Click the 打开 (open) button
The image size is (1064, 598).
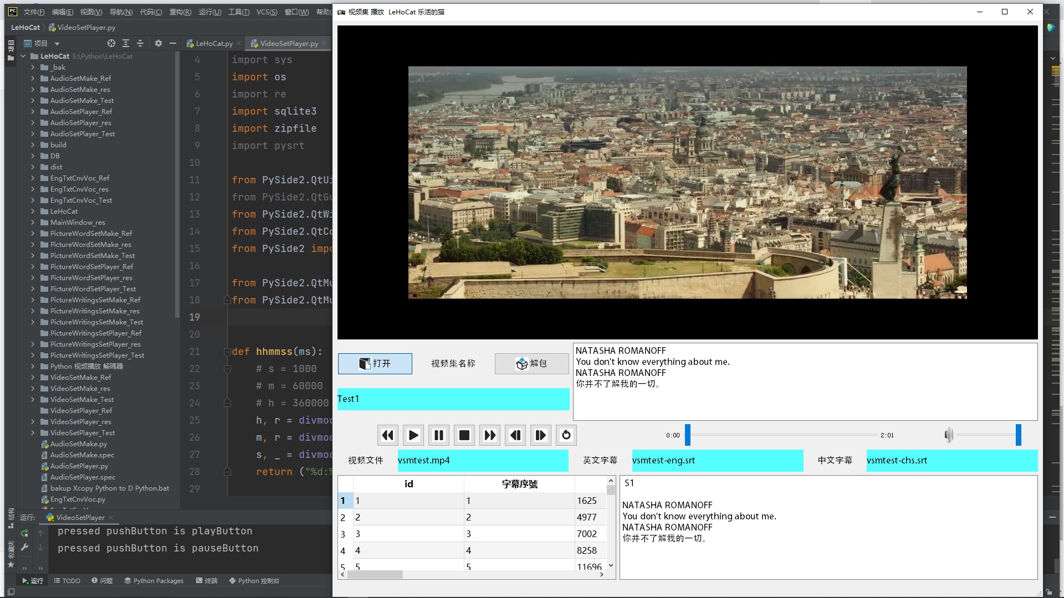[375, 364]
